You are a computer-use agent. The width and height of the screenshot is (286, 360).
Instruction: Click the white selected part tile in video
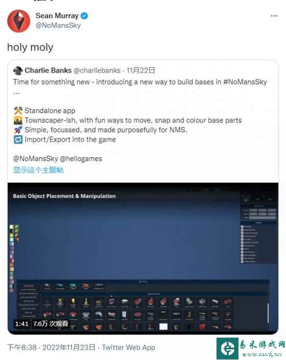click(x=163, y=326)
